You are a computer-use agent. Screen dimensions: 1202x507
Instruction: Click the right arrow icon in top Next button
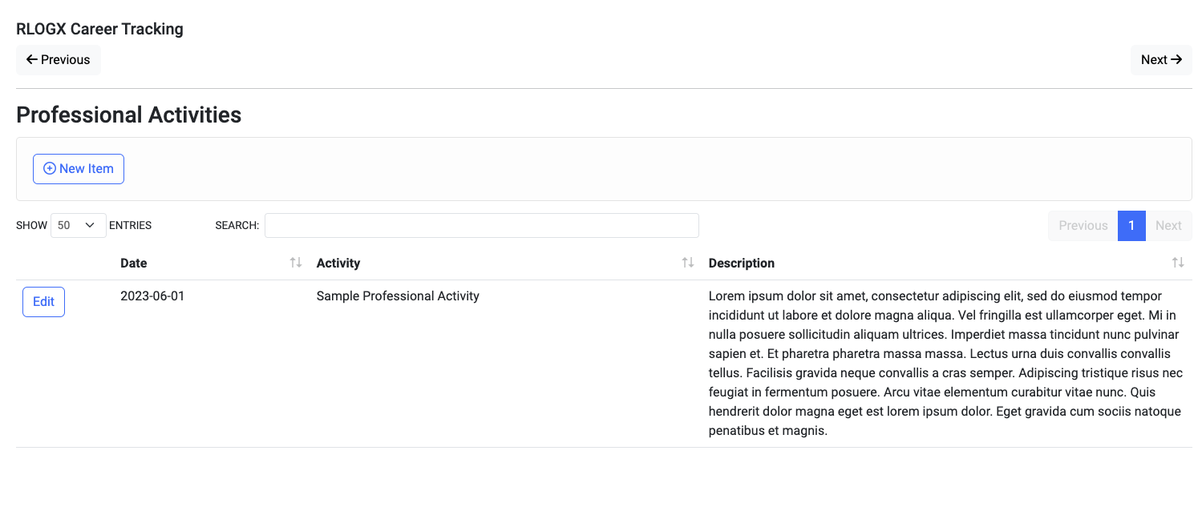(x=1176, y=60)
